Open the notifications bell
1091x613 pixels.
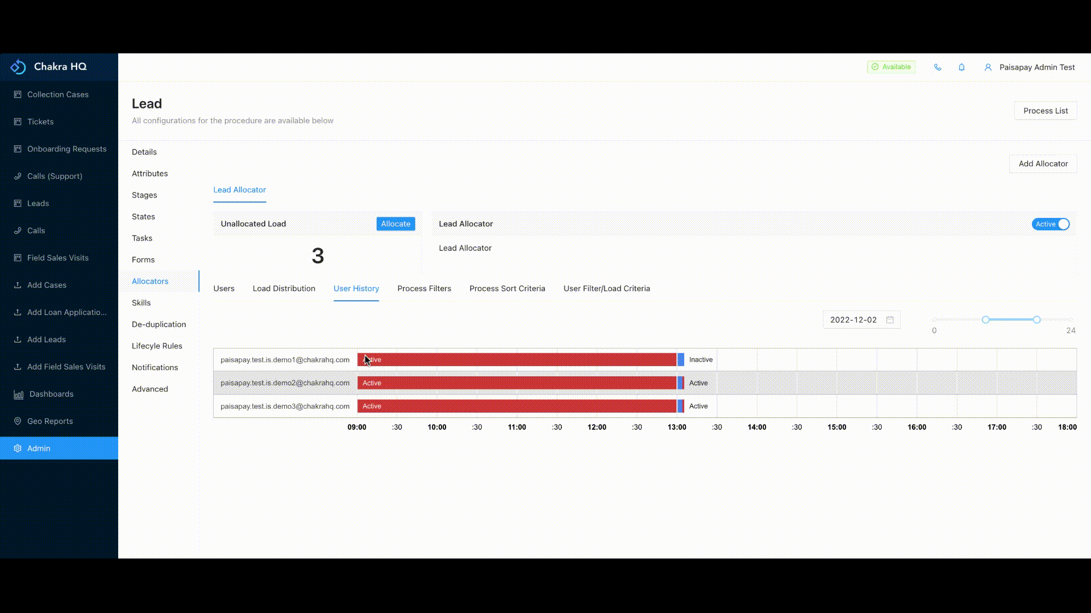click(961, 67)
